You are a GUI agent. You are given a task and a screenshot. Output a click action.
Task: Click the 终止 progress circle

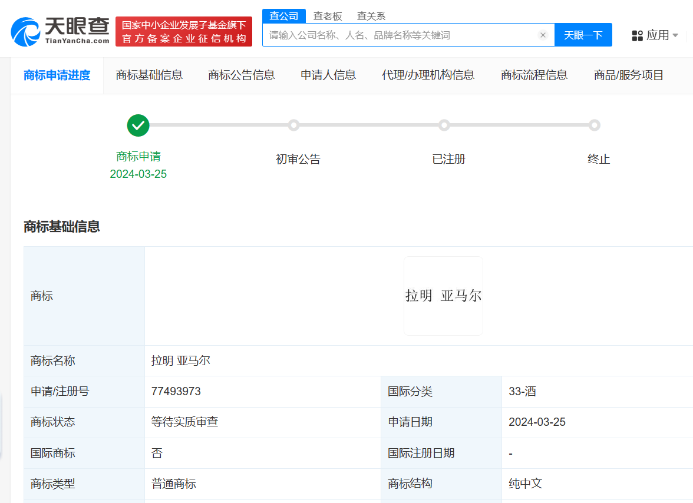[x=595, y=125]
